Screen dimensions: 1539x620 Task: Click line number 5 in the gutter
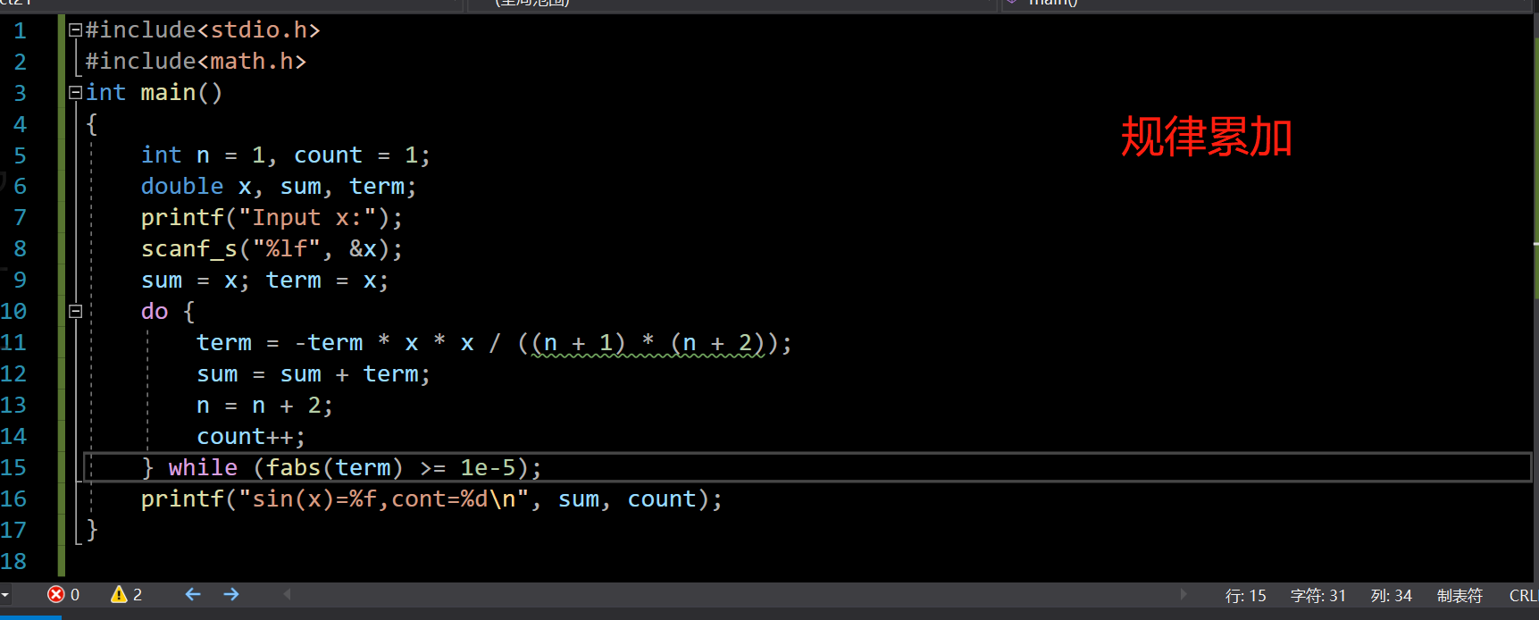coord(20,156)
